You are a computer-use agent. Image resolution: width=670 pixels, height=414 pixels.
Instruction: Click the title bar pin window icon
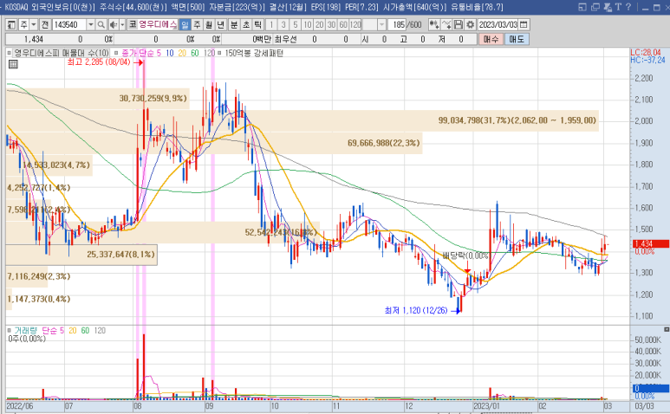(x=582, y=7)
